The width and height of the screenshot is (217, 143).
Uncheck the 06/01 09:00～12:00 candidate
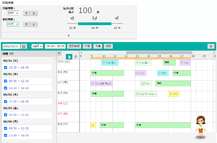(5, 81)
